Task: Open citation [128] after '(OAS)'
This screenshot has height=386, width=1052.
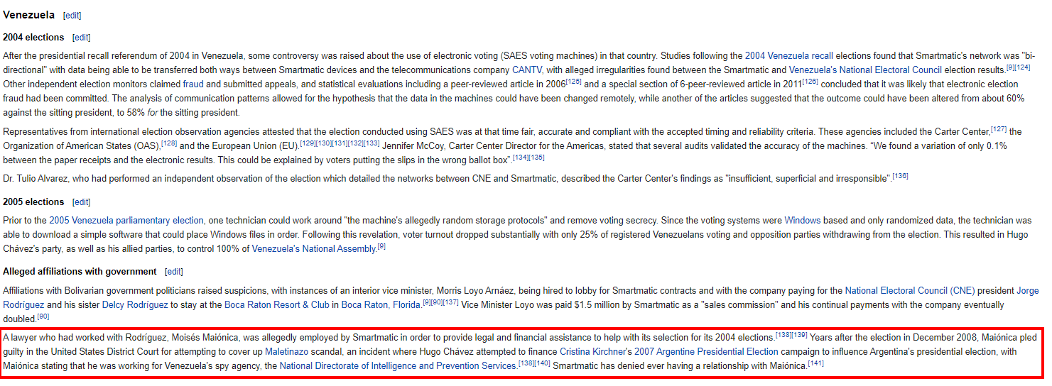Action: [169, 143]
